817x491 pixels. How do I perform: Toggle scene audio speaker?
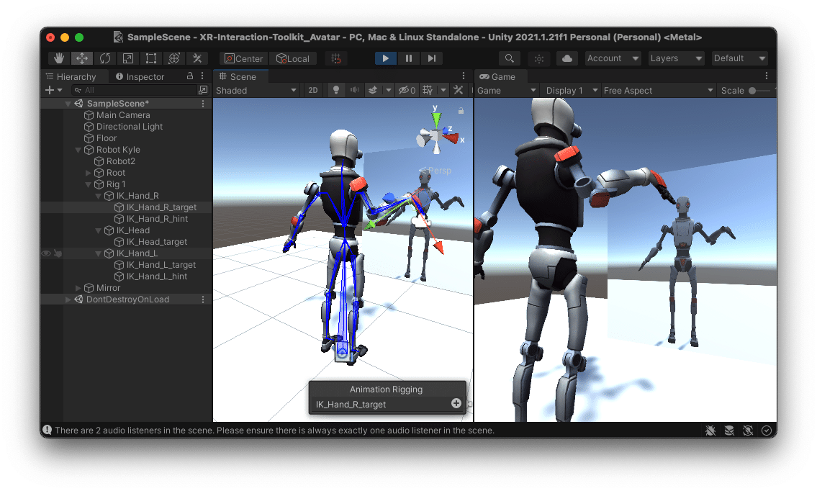pyautogui.click(x=355, y=90)
